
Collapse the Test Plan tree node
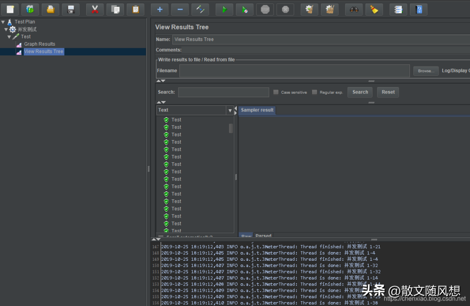(3, 22)
